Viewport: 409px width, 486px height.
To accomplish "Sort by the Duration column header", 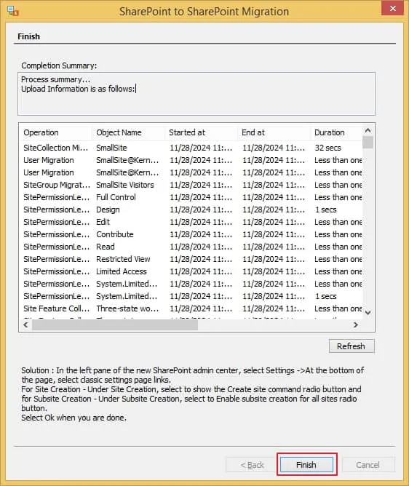I will click(336, 132).
